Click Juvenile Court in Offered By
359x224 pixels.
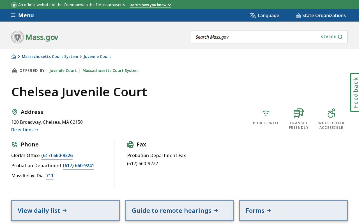coord(63,71)
